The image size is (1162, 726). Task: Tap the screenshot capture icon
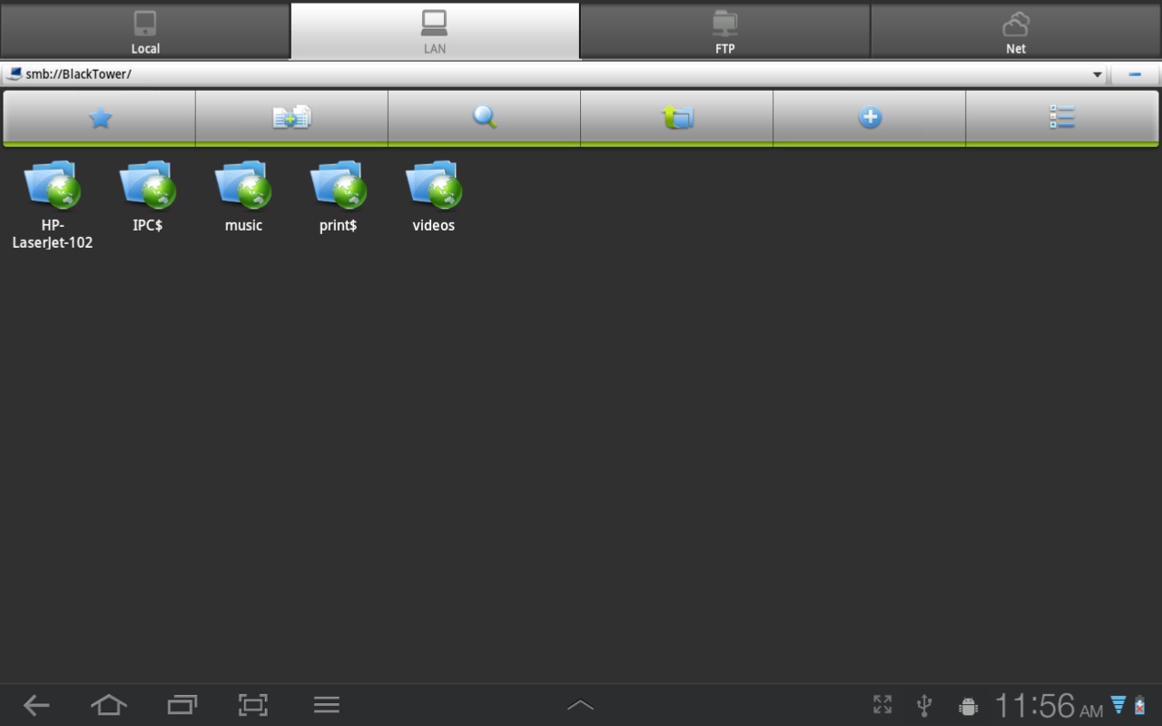[x=253, y=705]
